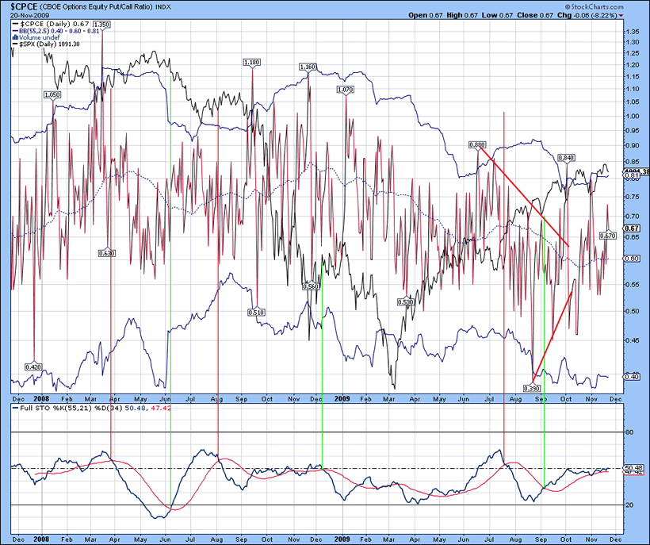Viewport: 650px width, 545px height.
Task: Click the Volume bar icon in legend
Action: point(17,38)
